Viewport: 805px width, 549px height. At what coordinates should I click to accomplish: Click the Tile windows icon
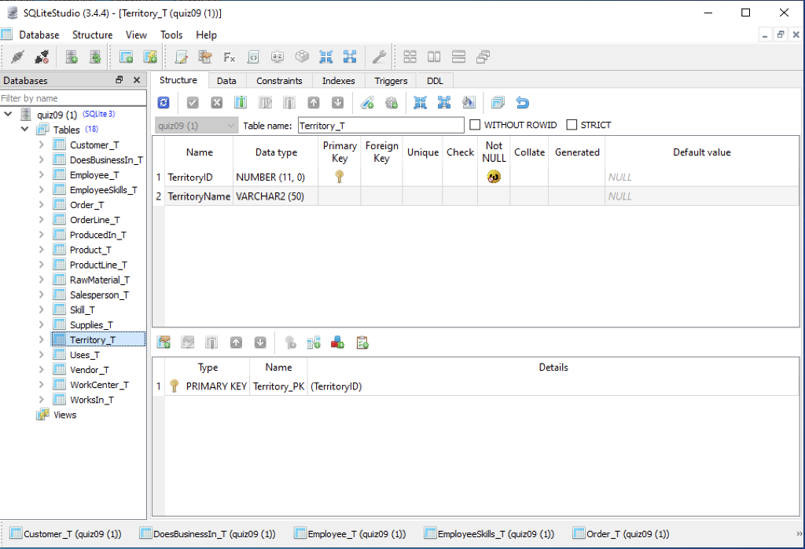[x=410, y=57]
